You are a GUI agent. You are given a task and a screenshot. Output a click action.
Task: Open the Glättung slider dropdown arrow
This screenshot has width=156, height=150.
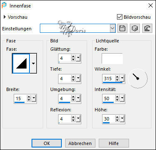(x=78, y=58)
